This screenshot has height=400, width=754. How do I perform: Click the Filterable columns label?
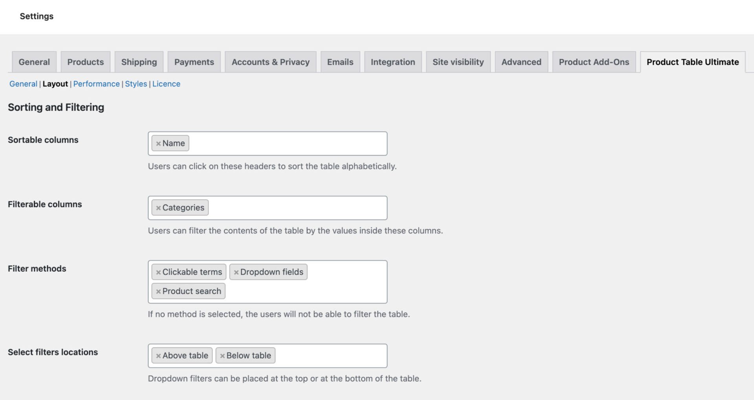[x=45, y=204]
